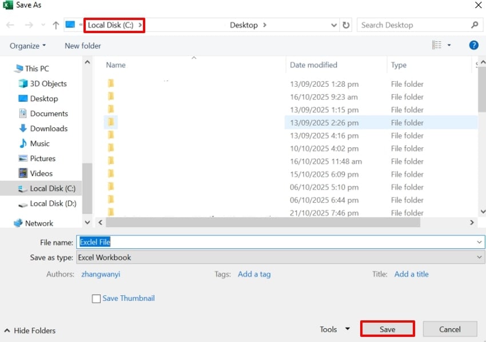Image resolution: width=486 pixels, height=342 pixels.
Task: Open the Organize menu
Action: [x=27, y=46]
